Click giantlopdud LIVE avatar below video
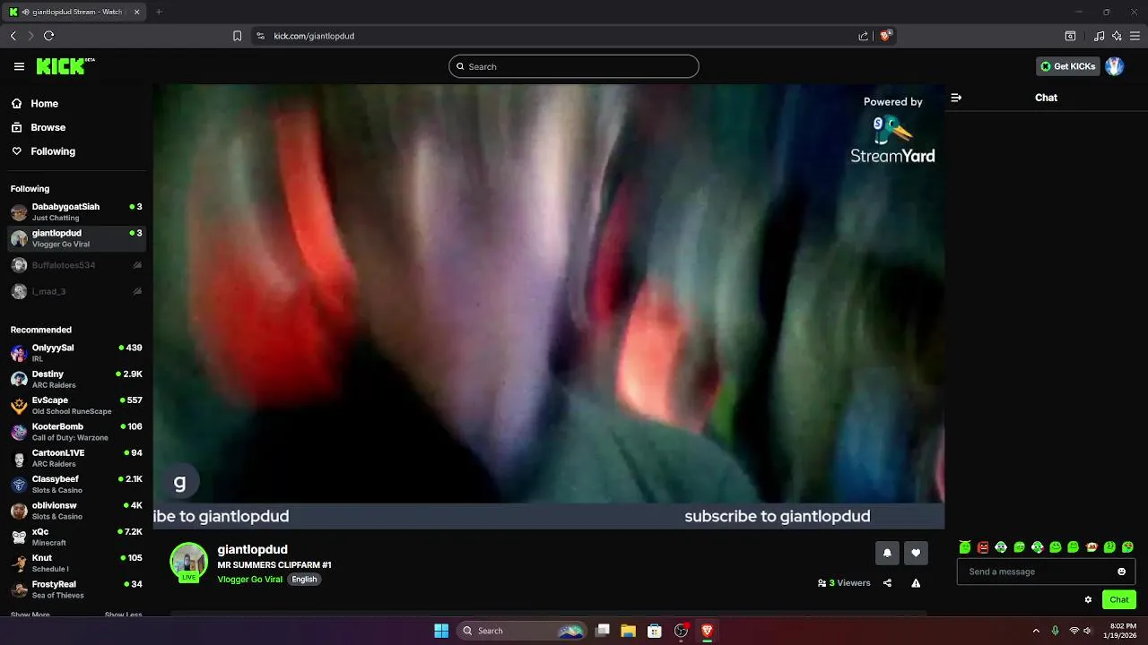The image size is (1148, 645). tap(188, 563)
